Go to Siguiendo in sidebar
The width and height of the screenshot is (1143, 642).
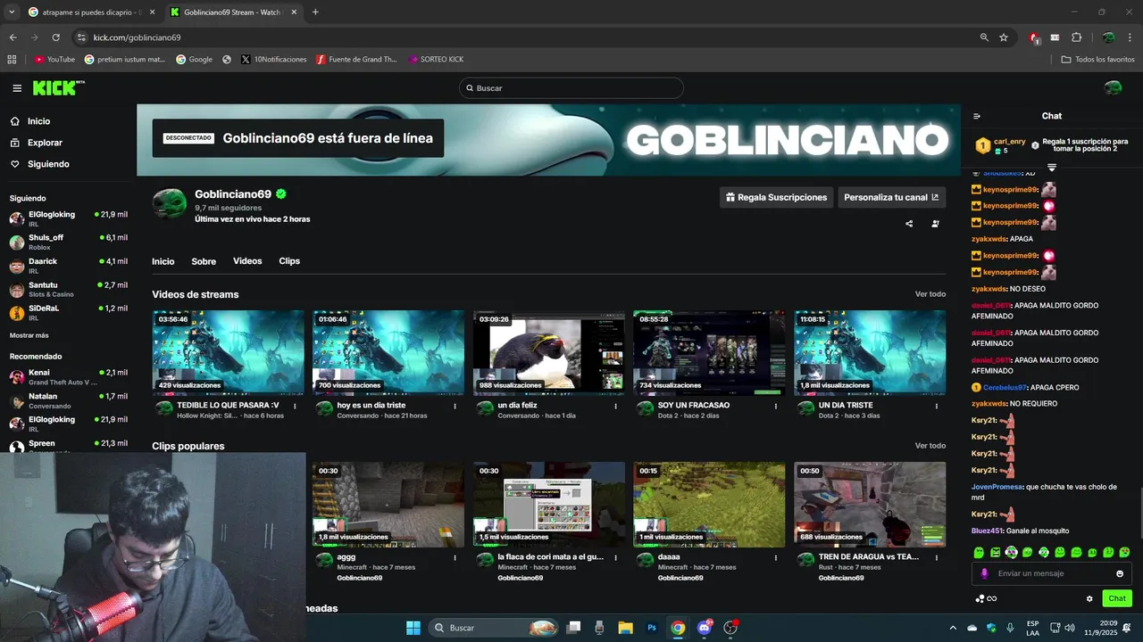tap(40, 164)
